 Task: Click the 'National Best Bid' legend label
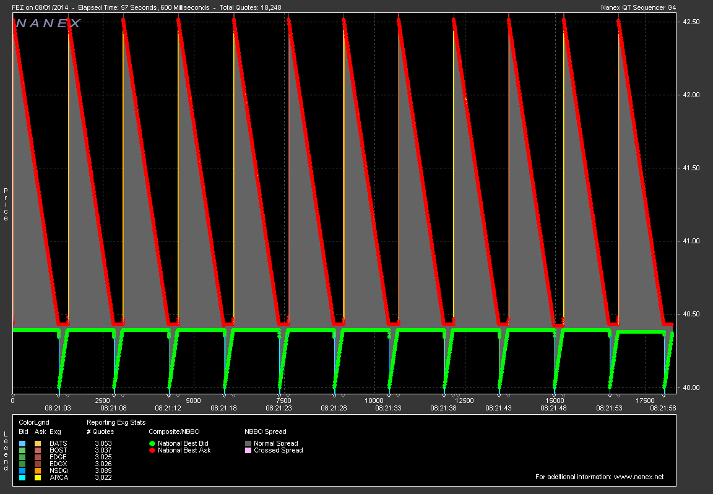183,443
